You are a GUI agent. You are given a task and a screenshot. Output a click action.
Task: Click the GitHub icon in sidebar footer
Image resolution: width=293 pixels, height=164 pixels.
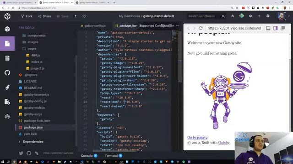coord(29,153)
